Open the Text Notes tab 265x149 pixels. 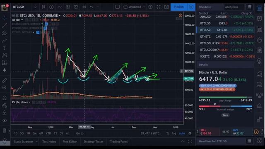pos(49,142)
